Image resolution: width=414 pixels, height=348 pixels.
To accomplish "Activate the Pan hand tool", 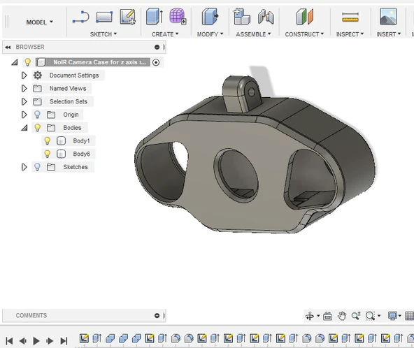I will tap(342, 316).
